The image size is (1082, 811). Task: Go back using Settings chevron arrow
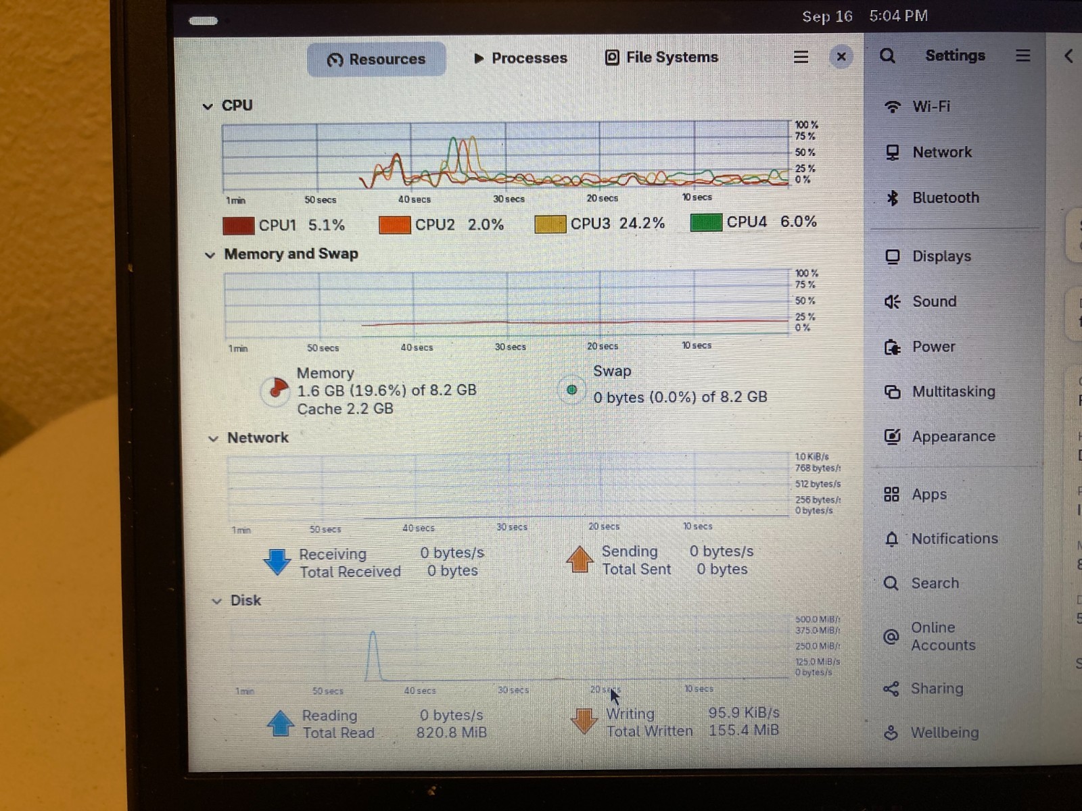click(x=1068, y=56)
